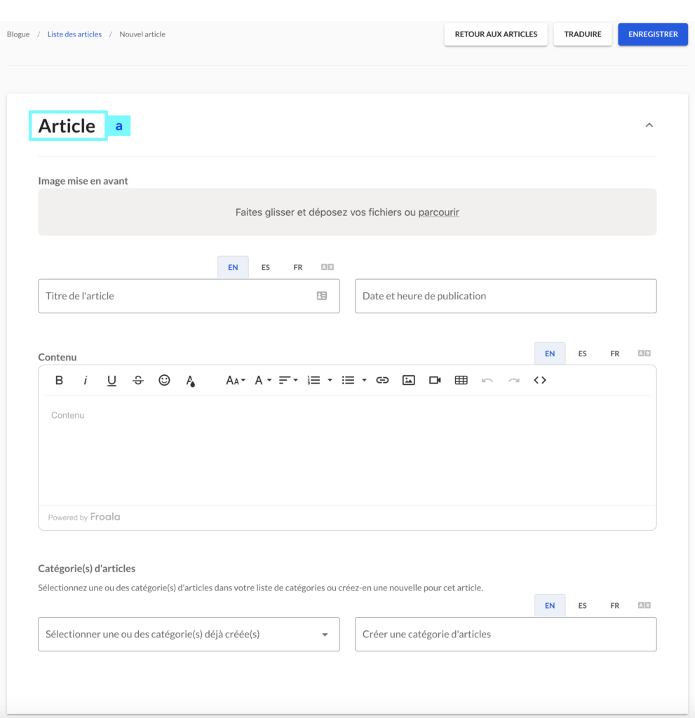The image size is (695, 718).
Task: Select FR tab for Contenu editor
Action: point(615,353)
